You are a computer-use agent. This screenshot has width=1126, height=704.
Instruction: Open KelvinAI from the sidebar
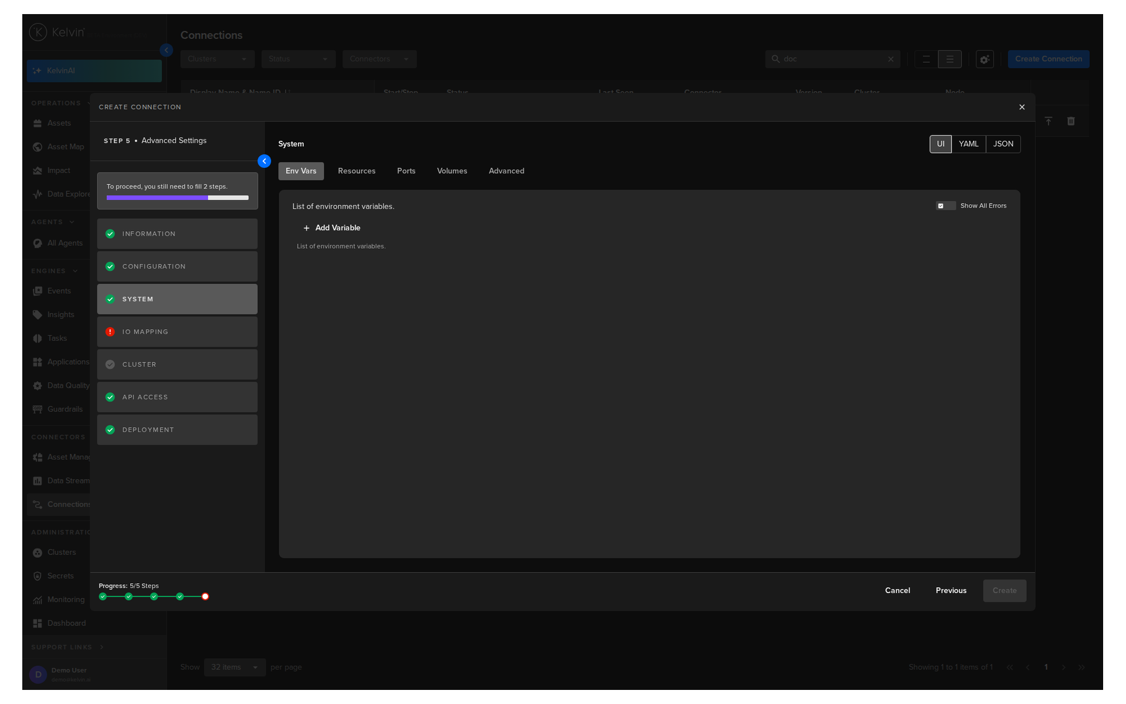click(94, 71)
